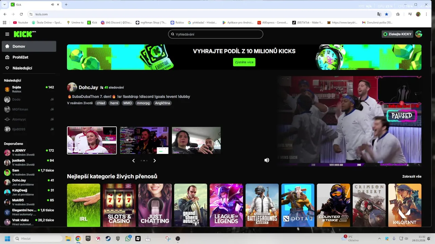Click the Vyhledávání search field
Screen dimensions: 435x244
(x=215, y=34)
